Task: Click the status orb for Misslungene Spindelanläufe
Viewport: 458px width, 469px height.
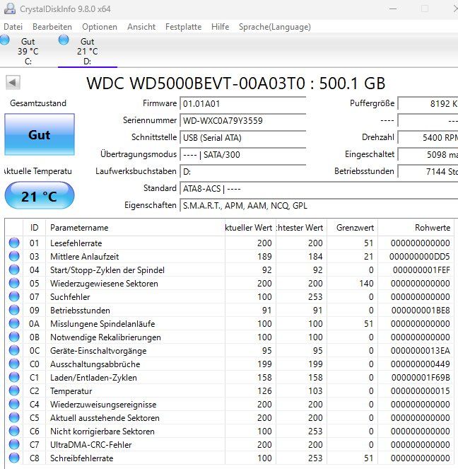Action: click(x=14, y=323)
